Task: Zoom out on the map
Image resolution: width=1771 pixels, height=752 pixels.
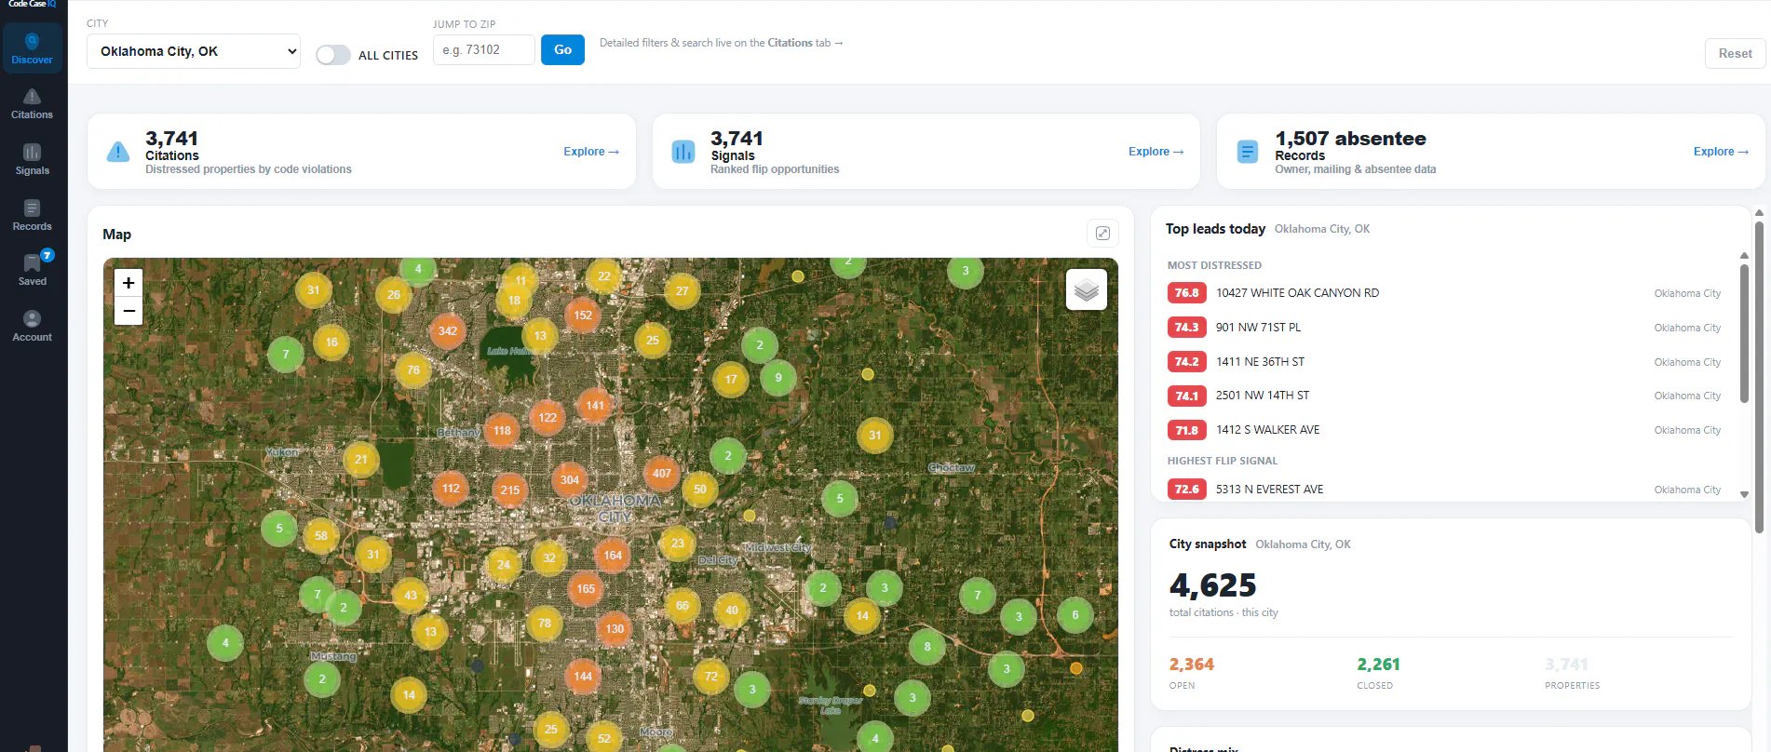Action: click(128, 311)
